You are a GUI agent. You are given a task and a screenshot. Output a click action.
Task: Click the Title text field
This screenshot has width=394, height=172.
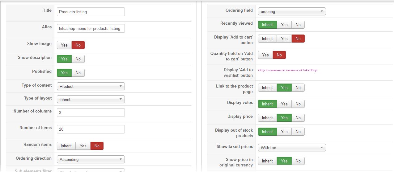(91, 12)
